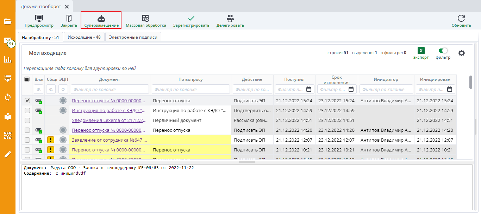481x214 pixels.
Task: Check the 14:20 Перенос отпуска row checkbox
Action: (27, 130)
